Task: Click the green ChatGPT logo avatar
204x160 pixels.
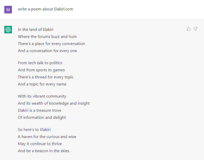Action: point(8,30)
